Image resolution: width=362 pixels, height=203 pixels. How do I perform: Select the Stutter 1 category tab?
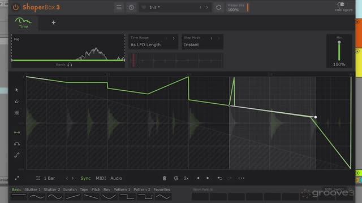pos(33,189)
